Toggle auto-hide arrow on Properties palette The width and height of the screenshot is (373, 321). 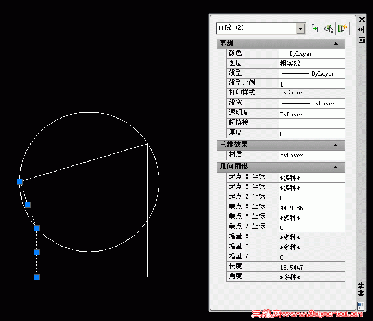(x=361, y=29)
